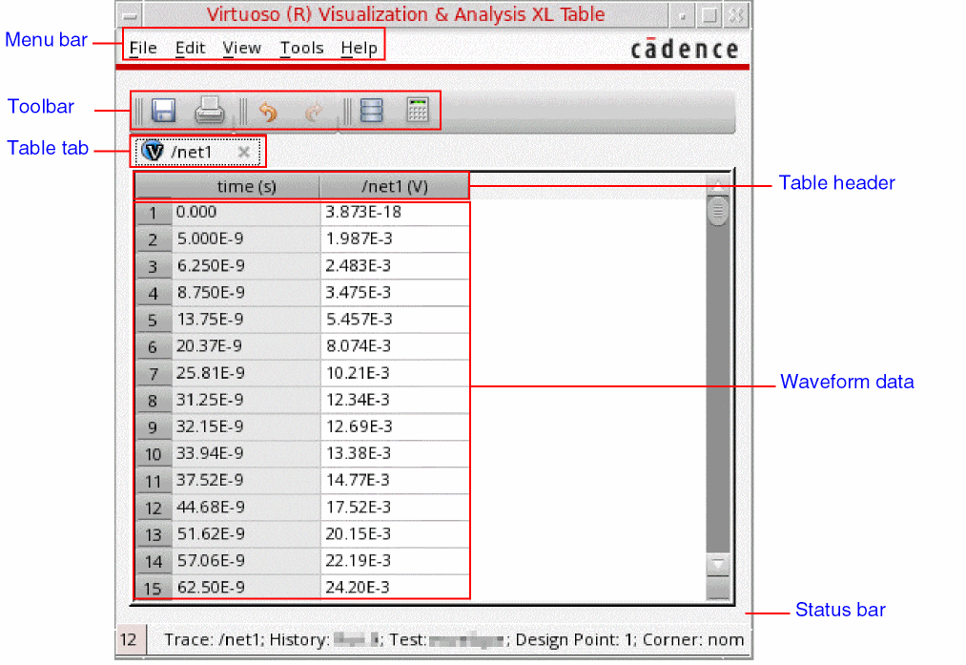Image resolution: width=966 pixels, height=665 pixels.
Task: Click the cell 8.074E-3
Action: coord(395,346)
